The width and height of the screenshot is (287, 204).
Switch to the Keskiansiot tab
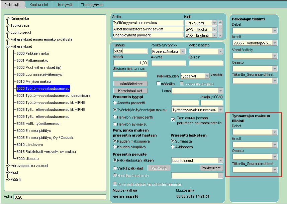click(38, 5)
